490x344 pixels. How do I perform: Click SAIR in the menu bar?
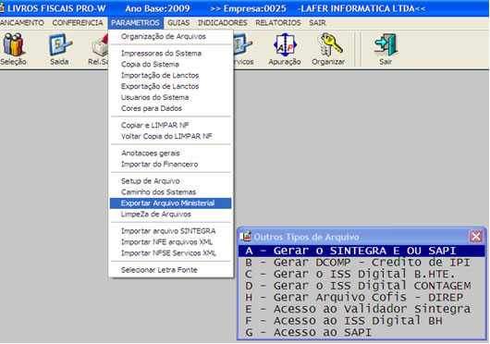pos(317,23)
